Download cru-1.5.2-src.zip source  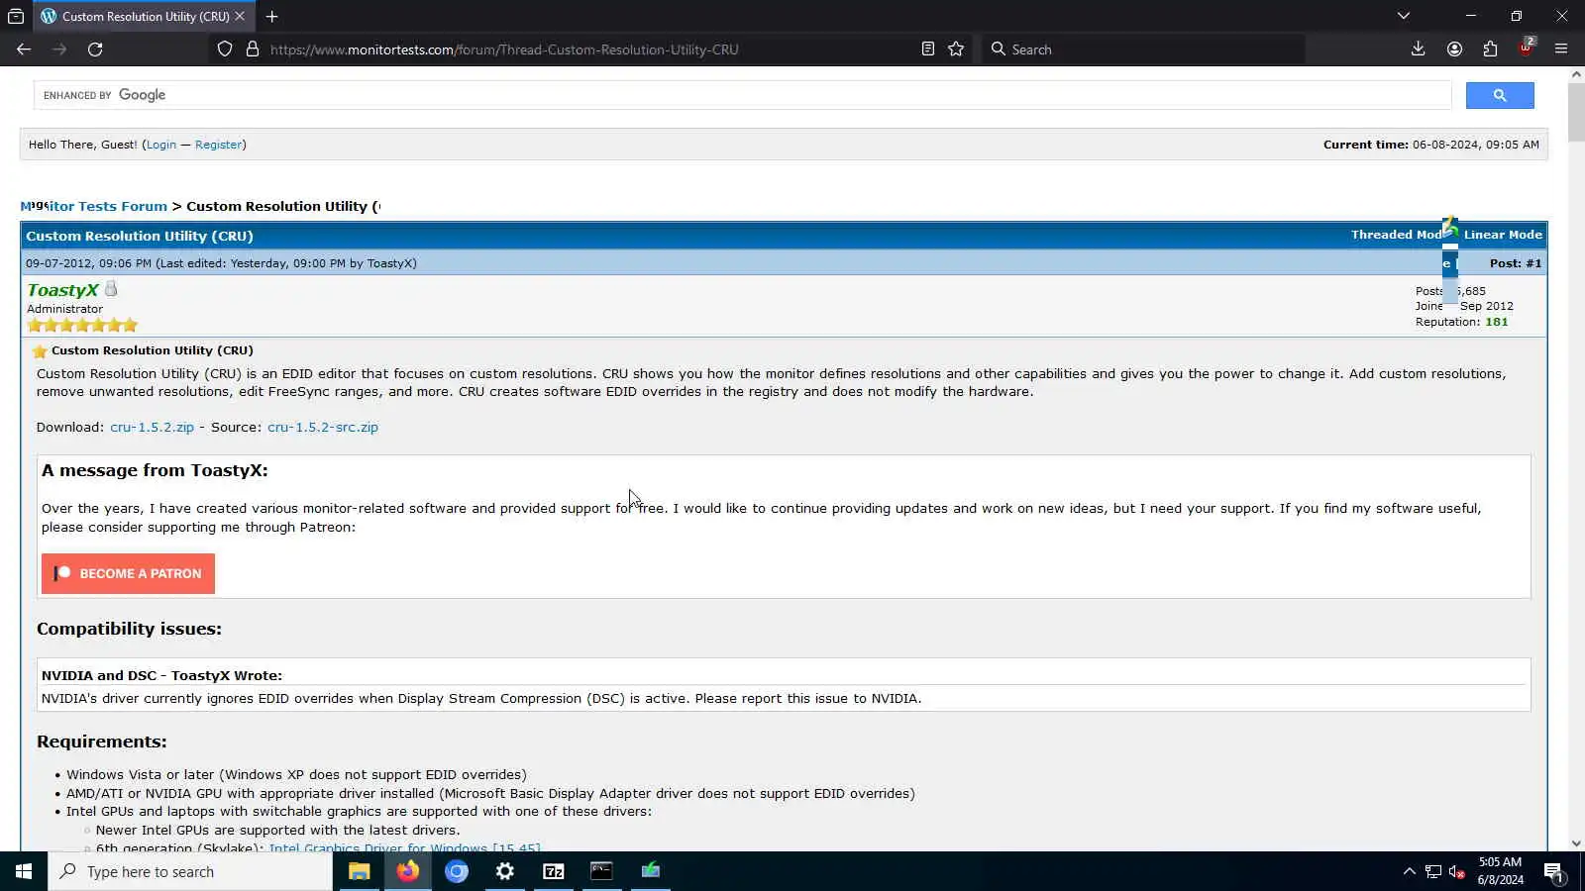tap(323, 428)
